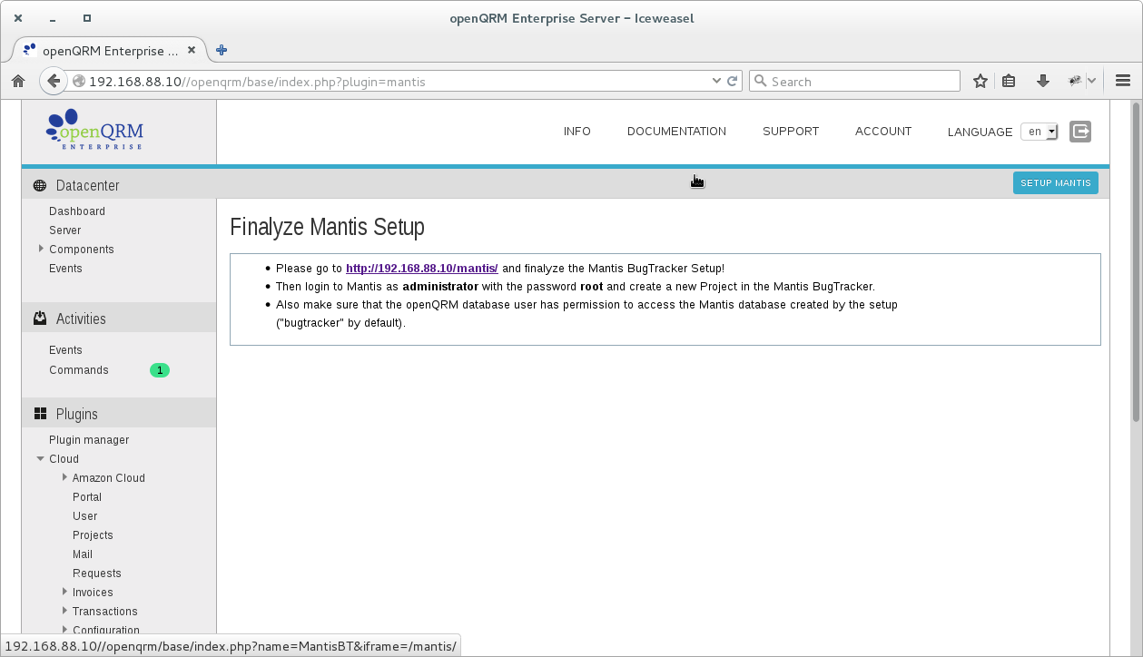
Task: Open the DOCUMENTATION menu
Action: click(676, 132)
